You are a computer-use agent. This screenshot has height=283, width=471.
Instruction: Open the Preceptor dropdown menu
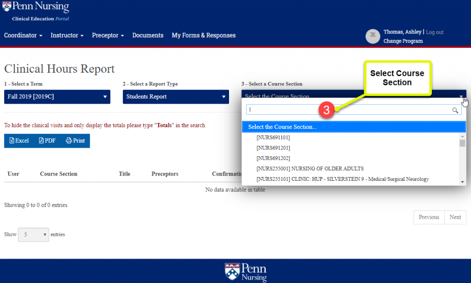[108, 35]
